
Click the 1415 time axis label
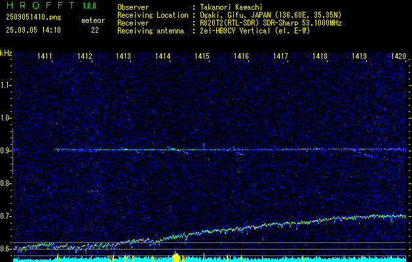coord(202,56)
